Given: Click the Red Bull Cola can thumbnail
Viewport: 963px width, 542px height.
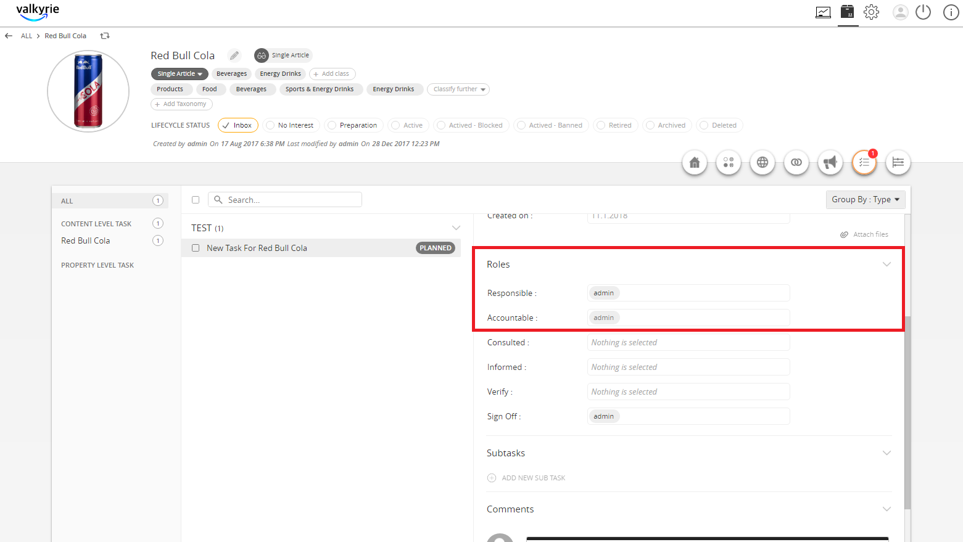Looking at the screenshot, I should 88,91.
